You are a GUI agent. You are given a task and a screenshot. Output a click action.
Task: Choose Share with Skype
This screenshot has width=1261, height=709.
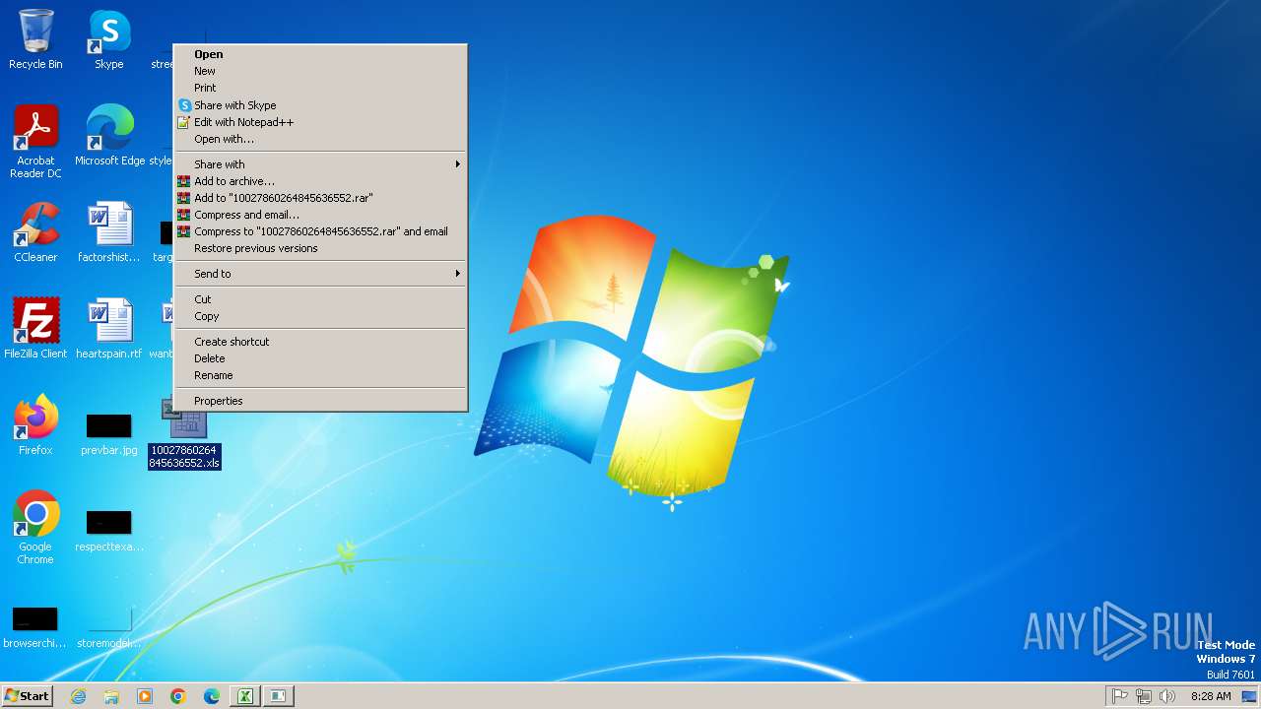click(x=320, y=105)
